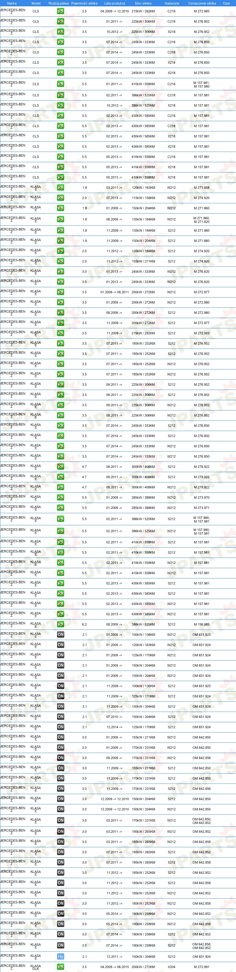Click the diesel ON icon in the OM 642.858, OM 642.852 row

(60, 945)
